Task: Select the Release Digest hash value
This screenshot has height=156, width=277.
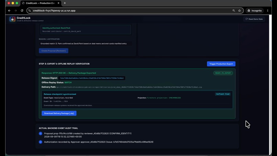Action: click(92, 78)
